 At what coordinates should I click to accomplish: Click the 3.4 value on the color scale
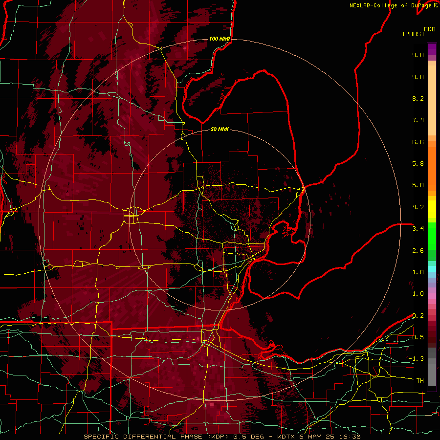[418, 229]
